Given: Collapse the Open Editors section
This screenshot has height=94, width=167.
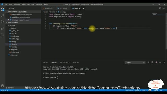Looking at the screenshot, I should click(x=7, y=12).
